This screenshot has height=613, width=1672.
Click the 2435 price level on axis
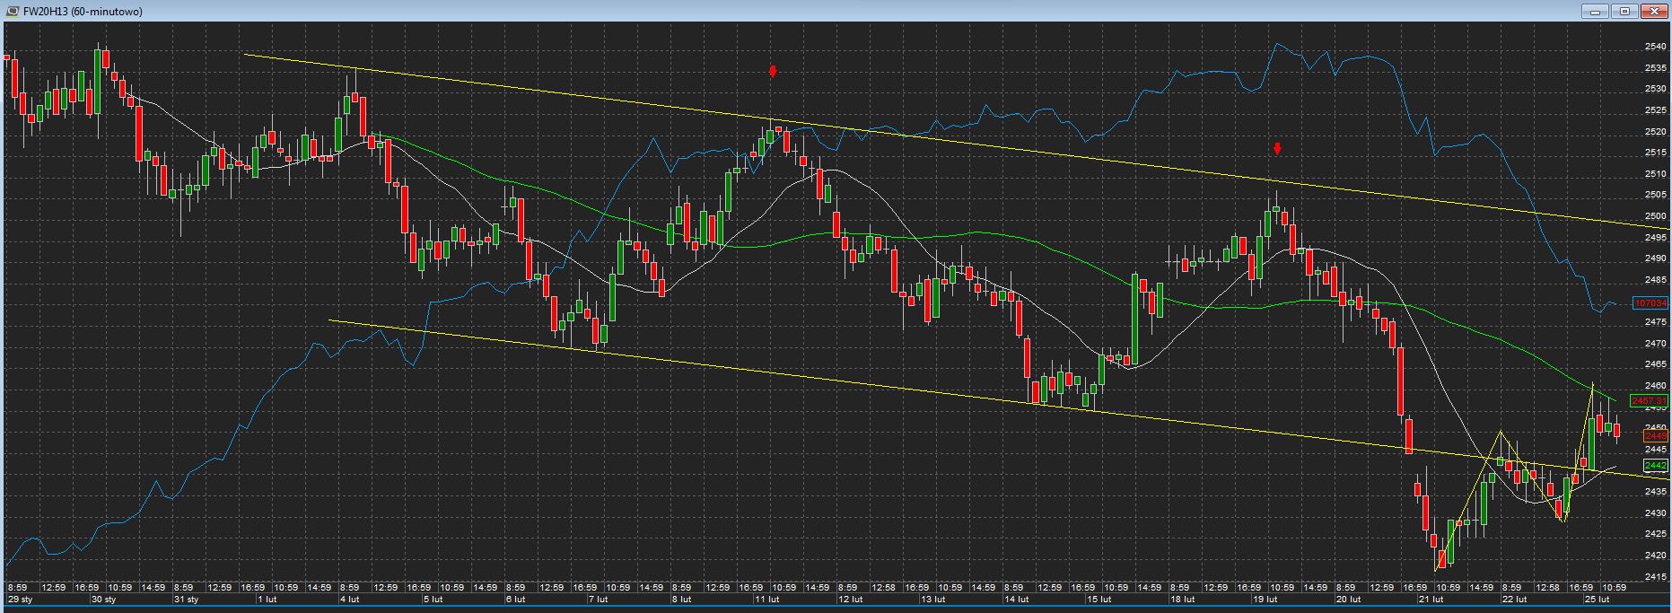[x=1656, y=492]
